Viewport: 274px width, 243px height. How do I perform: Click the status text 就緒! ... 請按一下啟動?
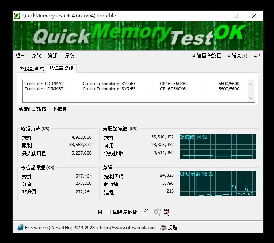click(x=43, y=109)
